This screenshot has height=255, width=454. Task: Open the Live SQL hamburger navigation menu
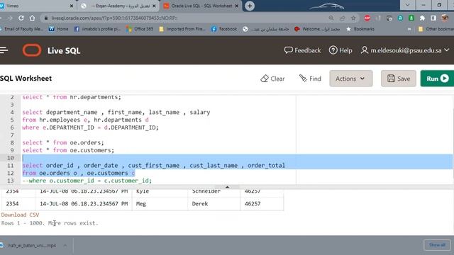4,50
